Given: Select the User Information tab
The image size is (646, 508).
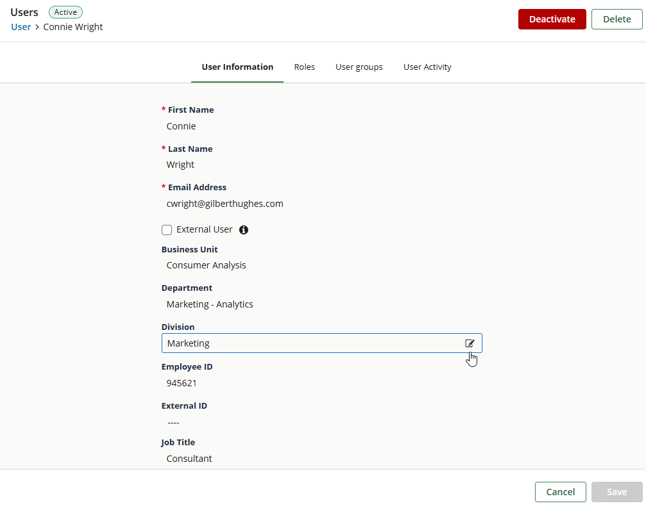Looking at the screenshot, I should 237,67.
